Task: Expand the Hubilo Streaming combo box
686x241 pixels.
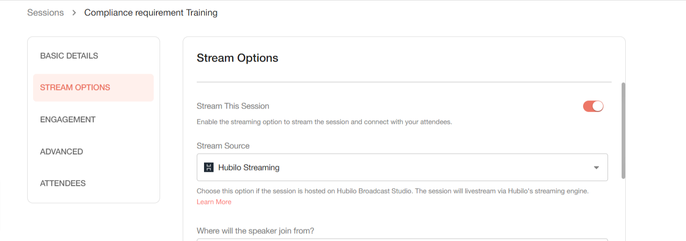Action: tap(402, 167)
